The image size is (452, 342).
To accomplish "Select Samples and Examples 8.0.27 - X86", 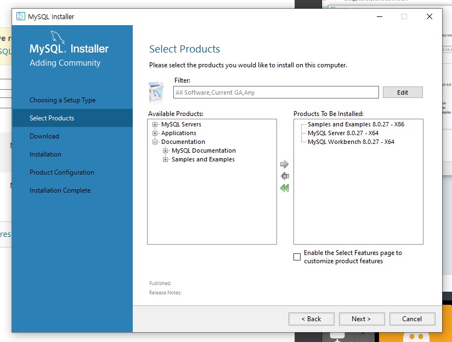I will click(x=355, y=124).
